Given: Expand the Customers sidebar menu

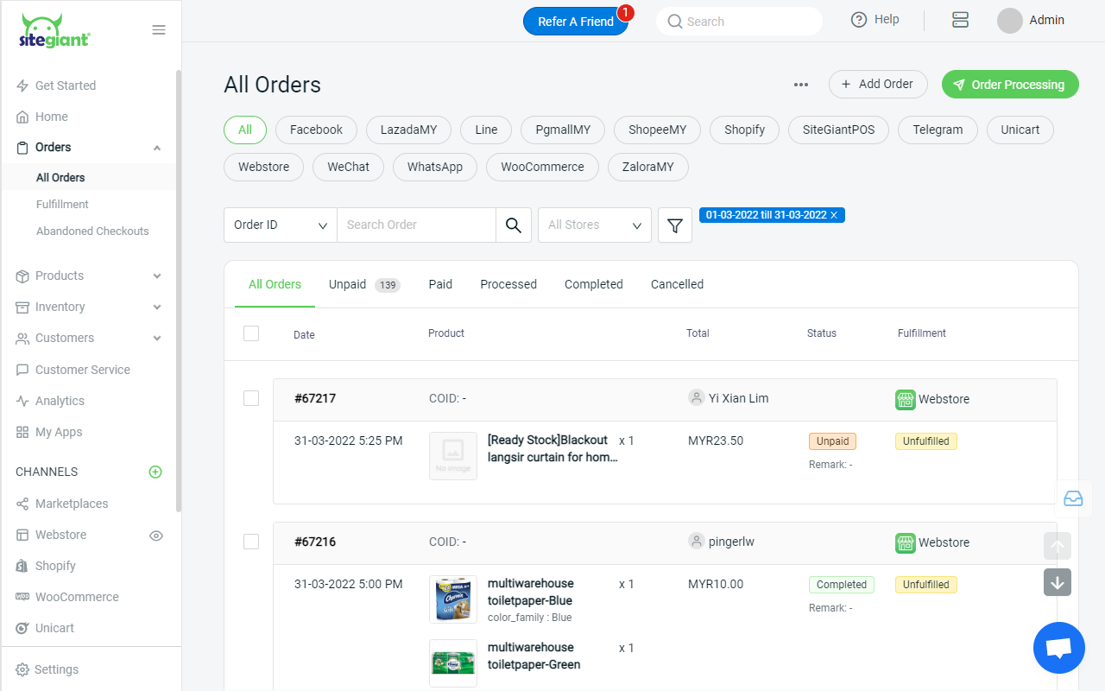Looking at the screenshot, I should 157,339.
